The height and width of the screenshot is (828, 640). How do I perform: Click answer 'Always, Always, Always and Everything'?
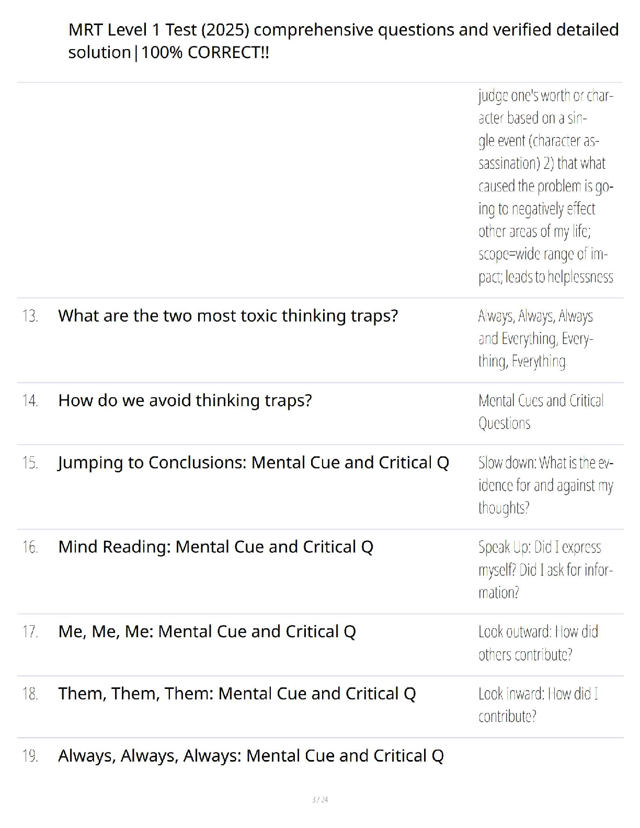coord(535,339)
